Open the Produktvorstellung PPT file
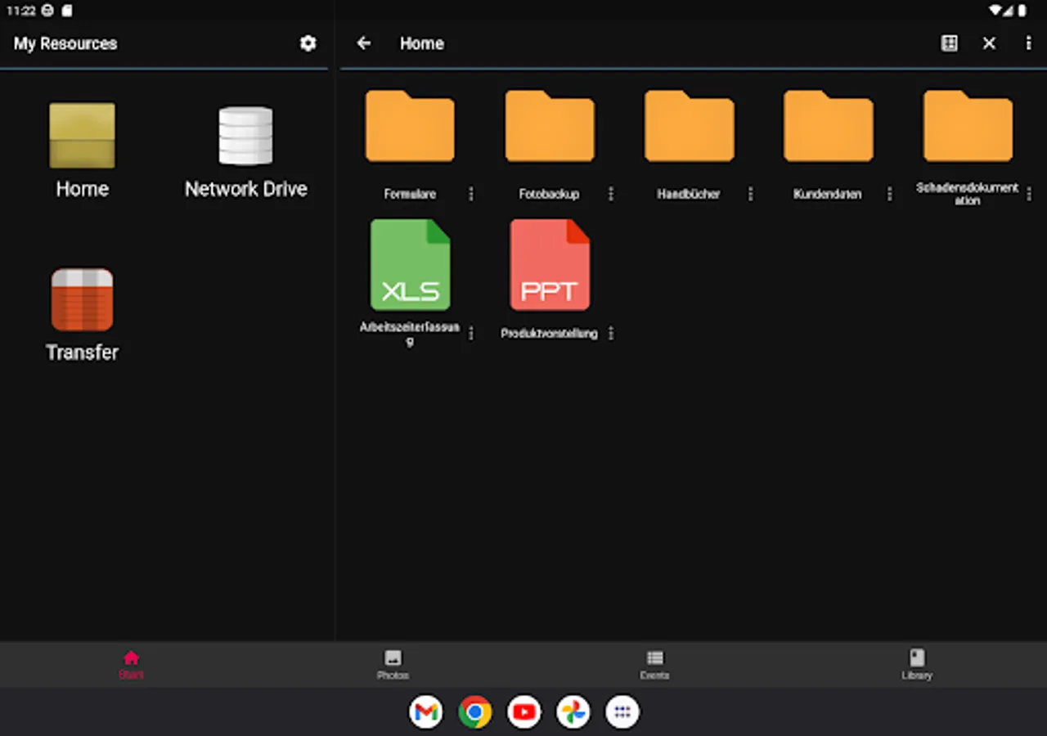The width and height of the screenshot is (1047, 736). point(550,265)
